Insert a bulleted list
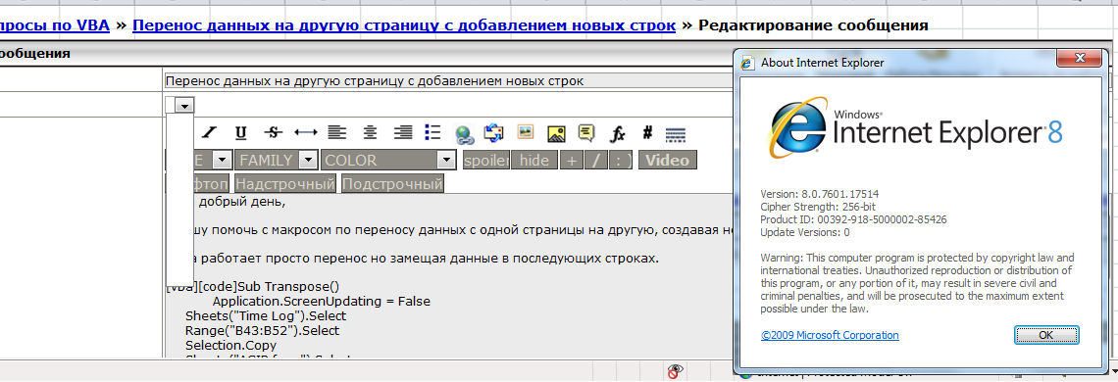Image resolution: width=1118 pixels, height=382 pixels. click(432, 132)
